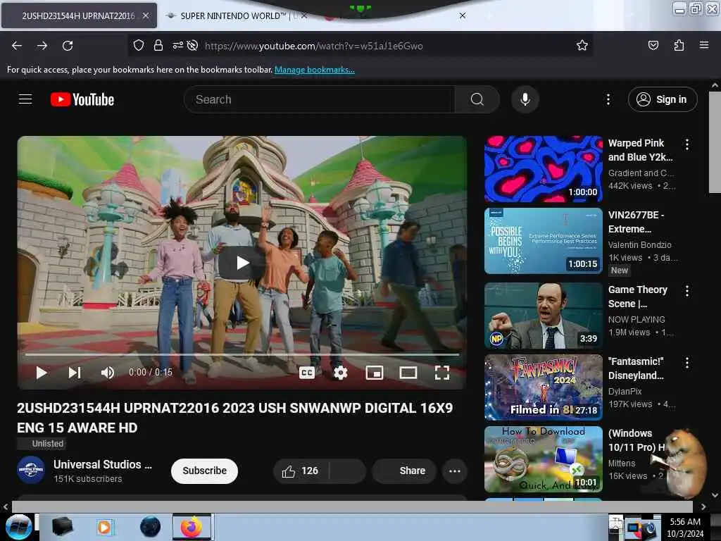Screen dimensions: 721x541
Task: Switch to the 2USHD231544H UPRNAT22016 tab
Action: [78, 15]
